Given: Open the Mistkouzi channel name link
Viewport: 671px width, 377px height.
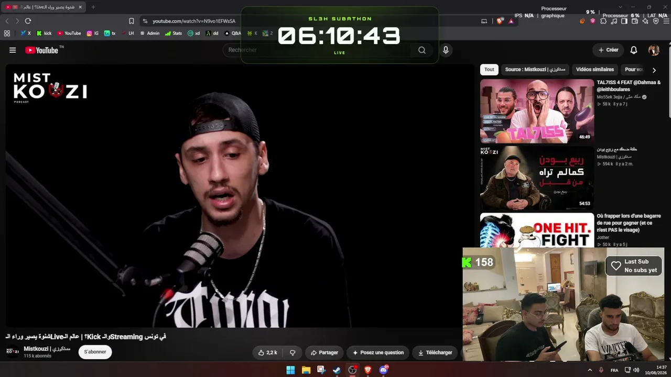Looking at the screenshot, I should (x=47, y=349).
